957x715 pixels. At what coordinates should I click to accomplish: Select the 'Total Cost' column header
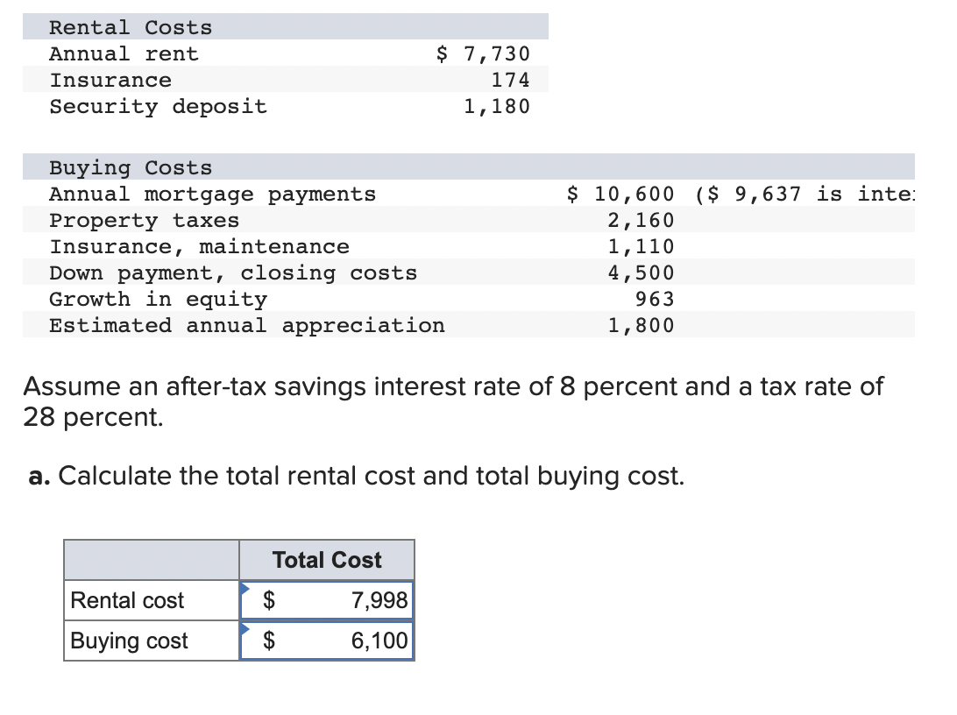point(327,560)
